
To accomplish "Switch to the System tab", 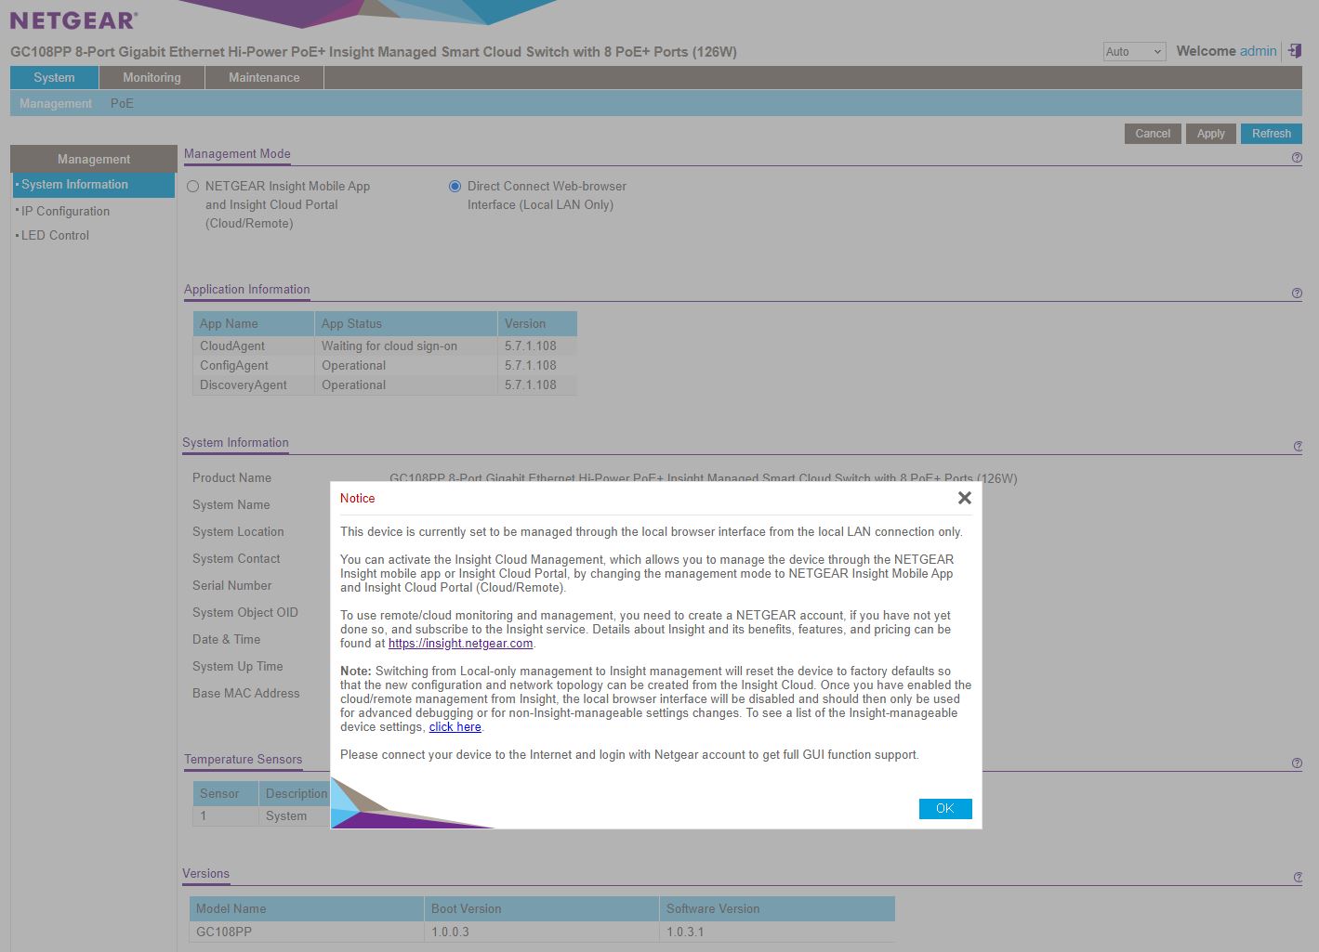I will coord(54,78).
